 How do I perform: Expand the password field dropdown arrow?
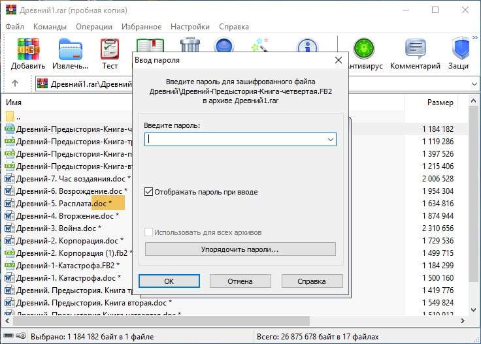331,140
